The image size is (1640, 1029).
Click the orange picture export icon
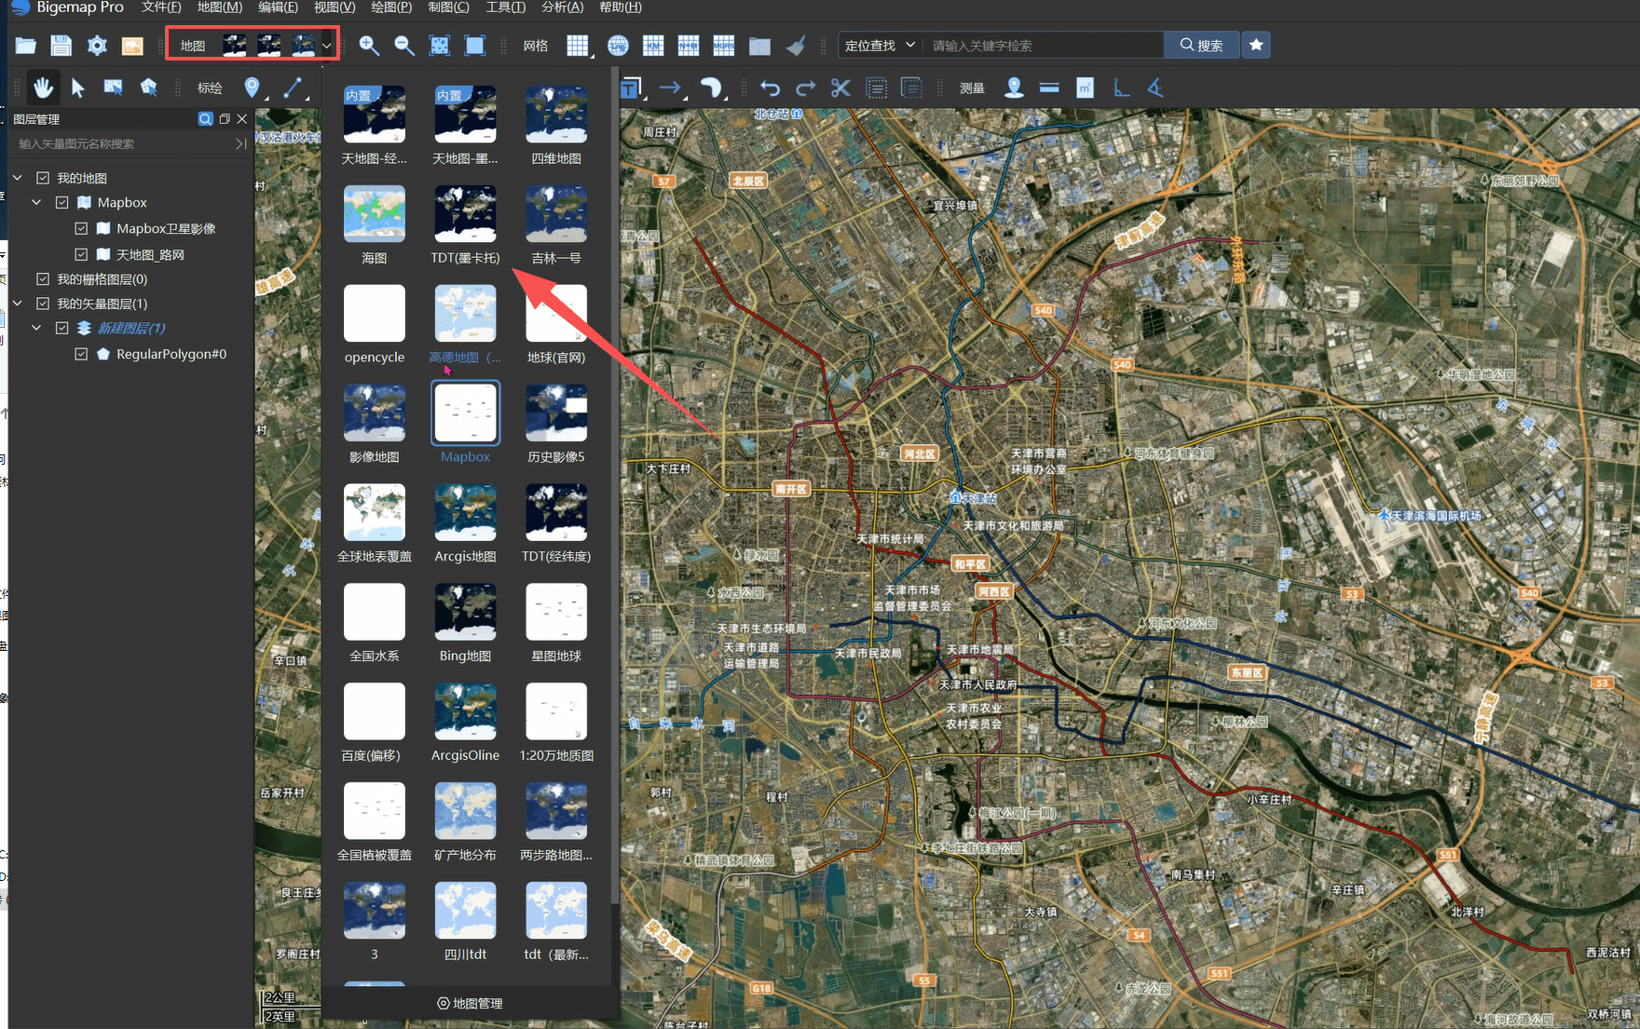[132, 46]
